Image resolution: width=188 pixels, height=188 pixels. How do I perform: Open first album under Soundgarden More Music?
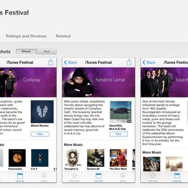click(151, 164)
